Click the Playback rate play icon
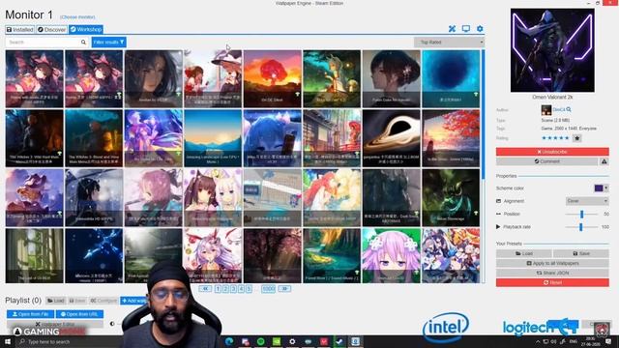The height and width of the screenshot is (348, 619). (498, 227)
